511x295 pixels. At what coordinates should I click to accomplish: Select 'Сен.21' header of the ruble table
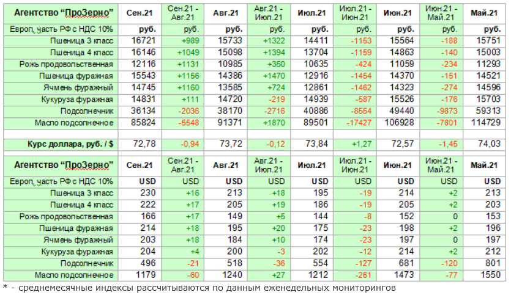click(x=140, y=13)
